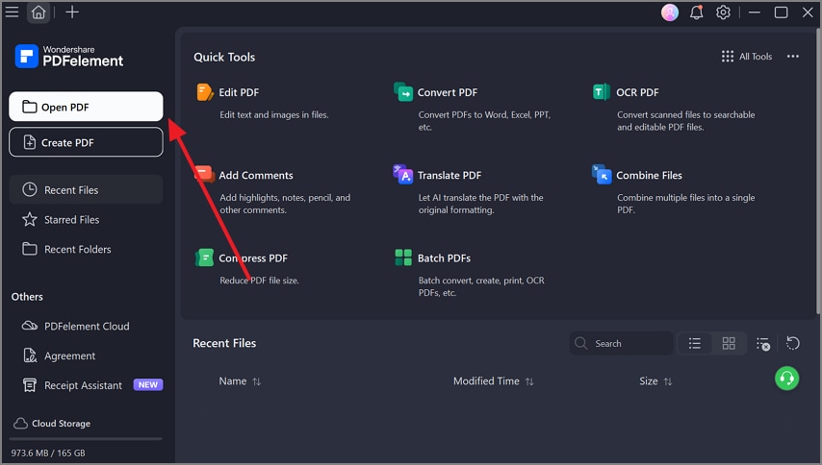Click the clock icon of Recent Files
The width and height of the screenshot is (822, 465).
click(x=29, y=189)
